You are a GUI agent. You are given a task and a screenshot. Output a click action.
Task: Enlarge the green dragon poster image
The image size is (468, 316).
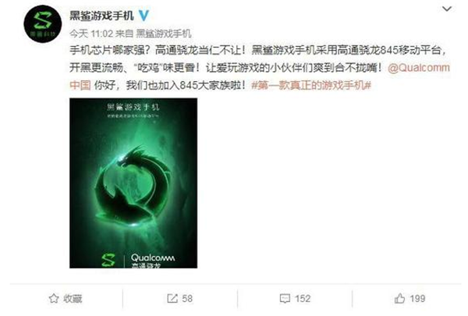(133, 183)
